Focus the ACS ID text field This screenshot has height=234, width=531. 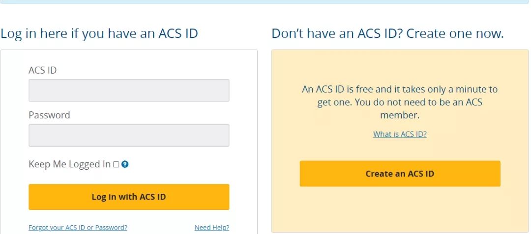pyautogui.click(x=129, y=90)
